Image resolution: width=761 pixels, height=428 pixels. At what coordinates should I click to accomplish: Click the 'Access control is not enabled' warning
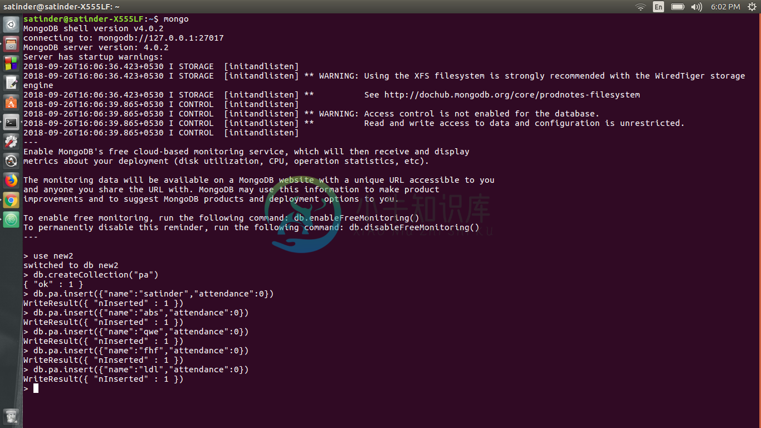[x=311, y=114]
